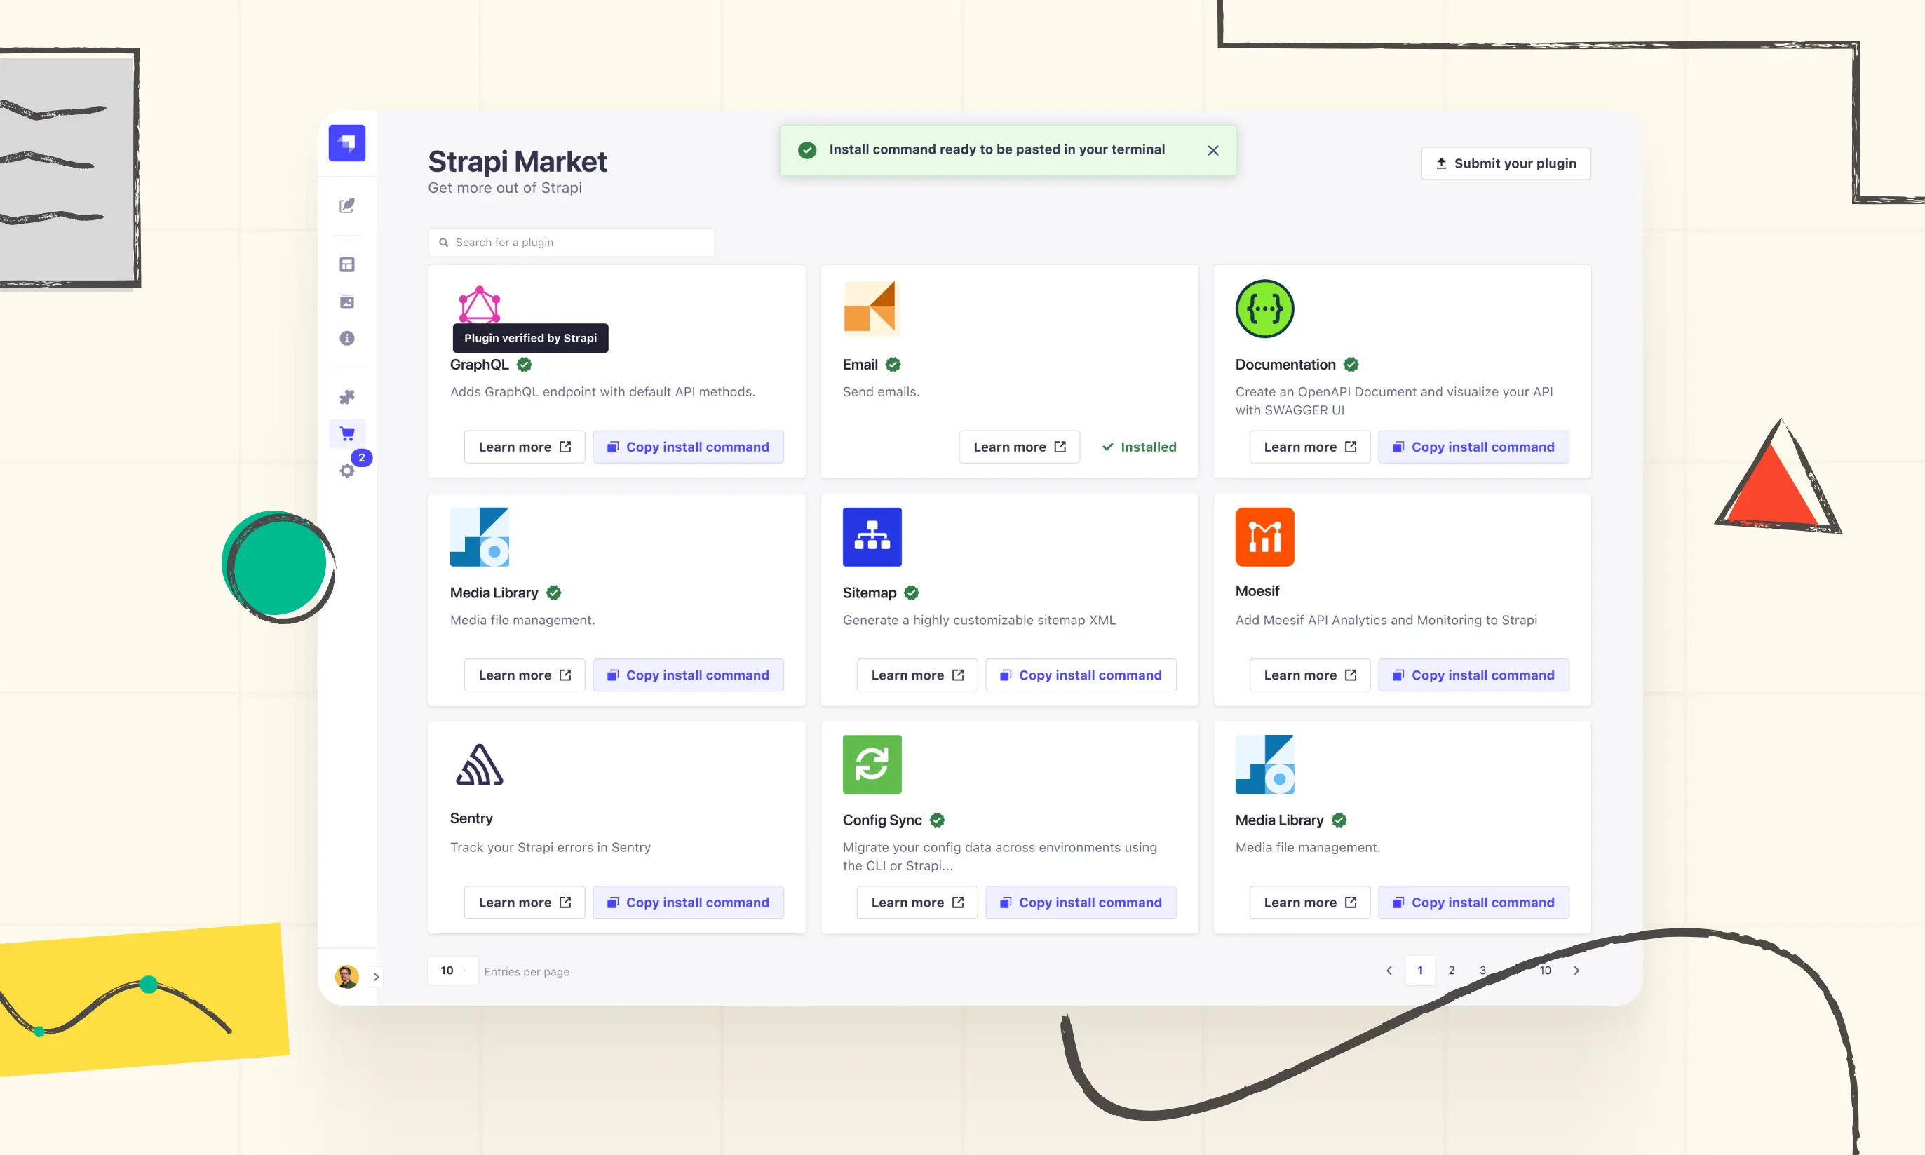Click the Sitemap plugin title
Viewport: 1925px width, 1155px height.
(x=869, y=593)
